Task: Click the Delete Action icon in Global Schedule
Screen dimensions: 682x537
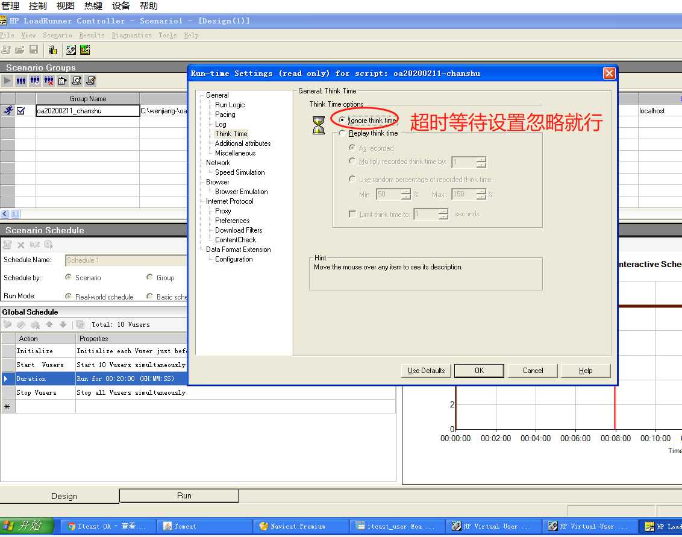Action: point(35,325)
